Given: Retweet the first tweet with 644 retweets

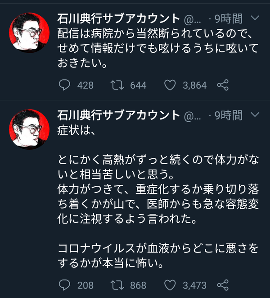Looking at the screenshot, I should coord(117,85).
